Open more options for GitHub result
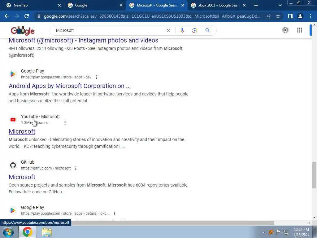This screenshot has width=317, height=238. point(76,168)
